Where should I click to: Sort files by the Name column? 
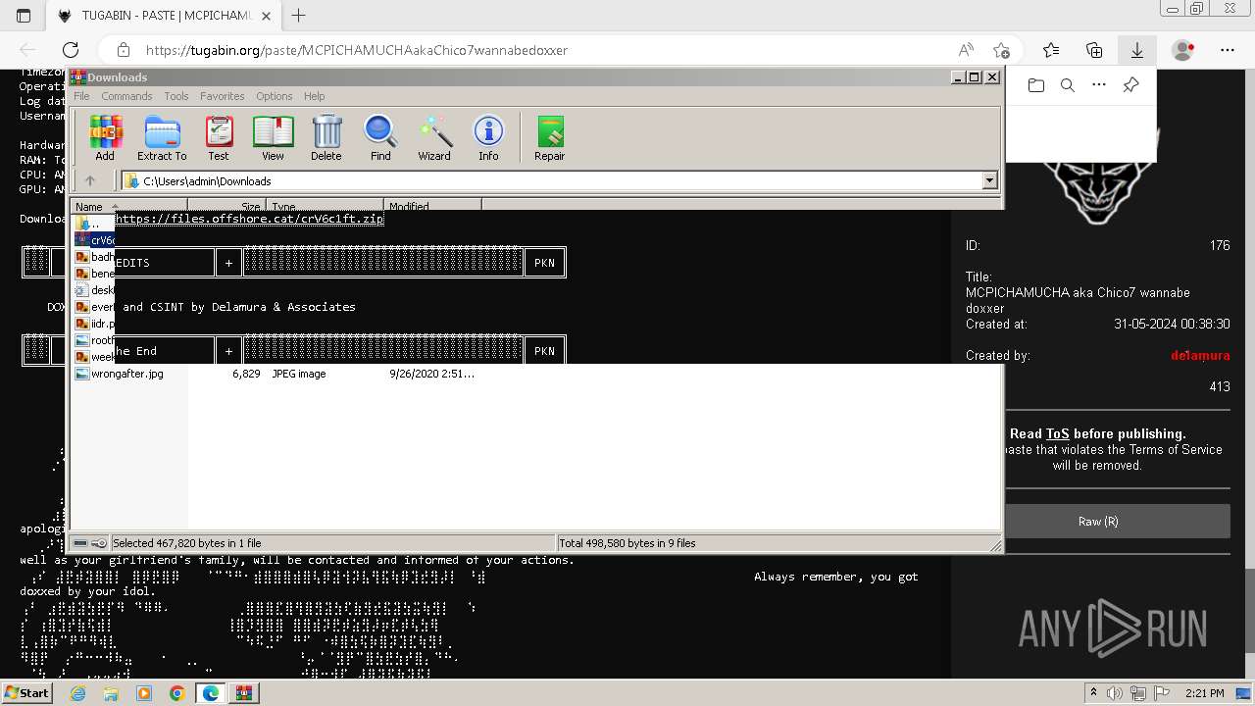pyautogui.click(x=129, y=206)
